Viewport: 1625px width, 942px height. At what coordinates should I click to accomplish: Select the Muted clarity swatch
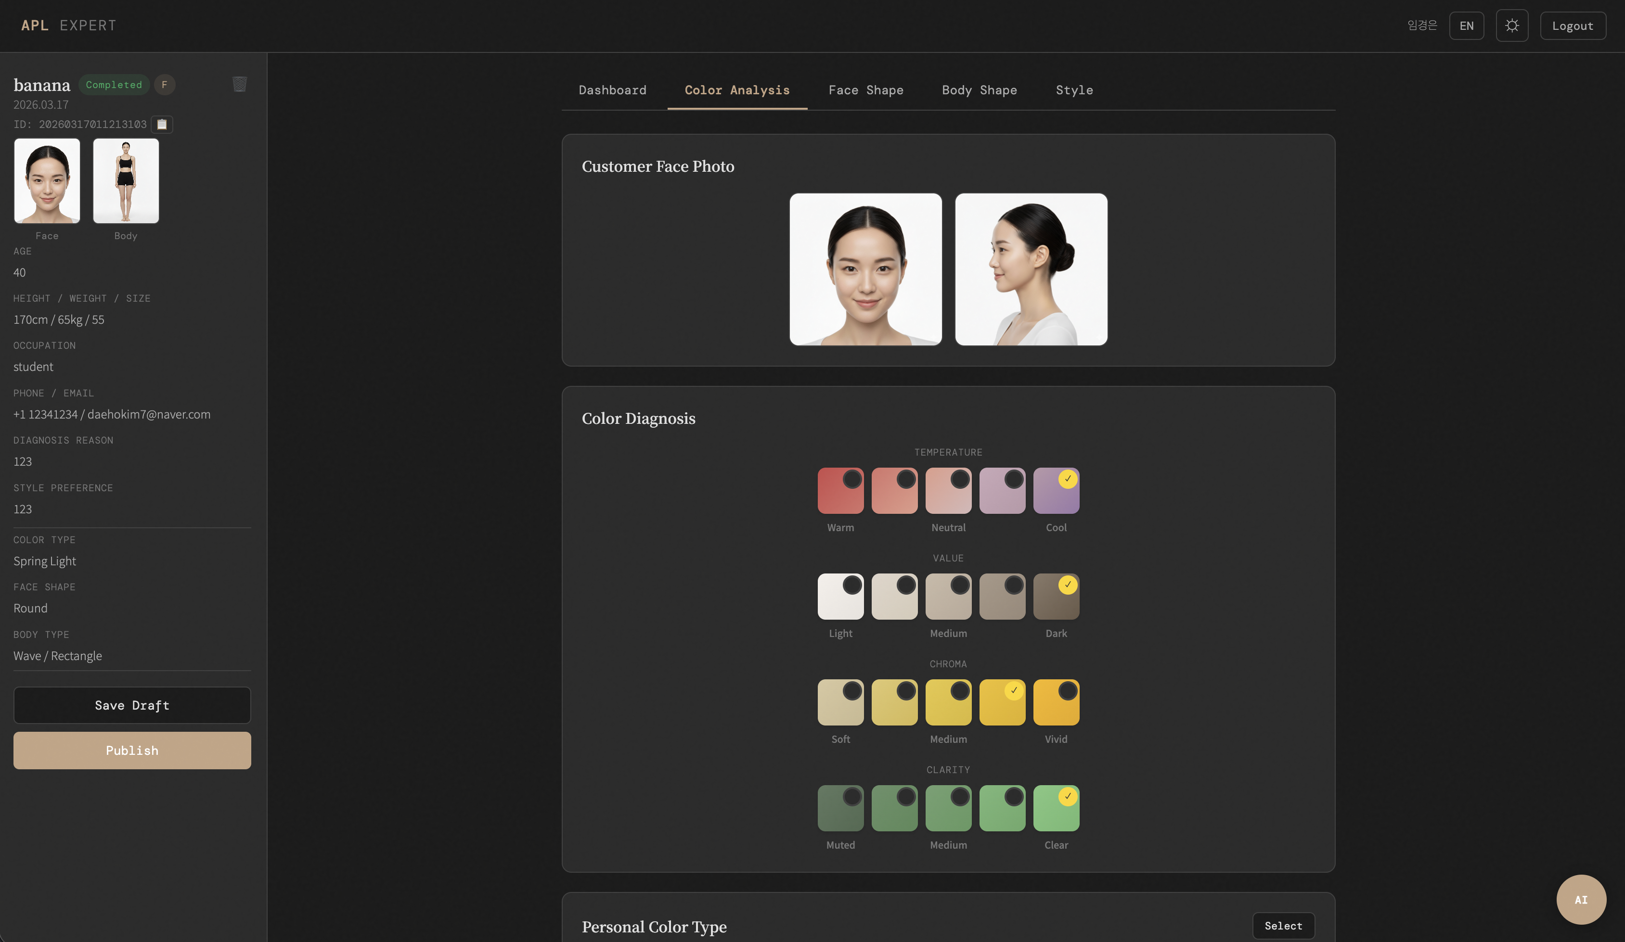point(840,808)
